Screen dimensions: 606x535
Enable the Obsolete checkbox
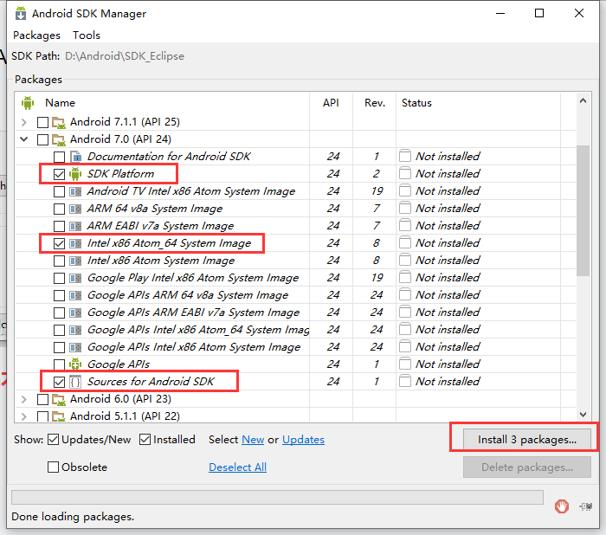[x=54, y=467]
